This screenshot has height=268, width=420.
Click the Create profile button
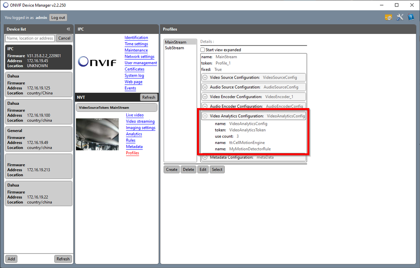(172, 169)
